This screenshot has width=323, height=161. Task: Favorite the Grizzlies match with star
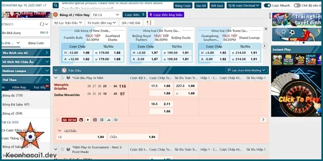pyautogui.click(x=57, y=120)
